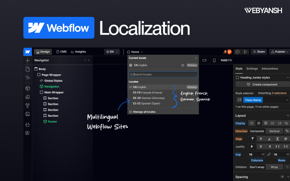
Task: Switch to the Style tab
Action: 239,68
